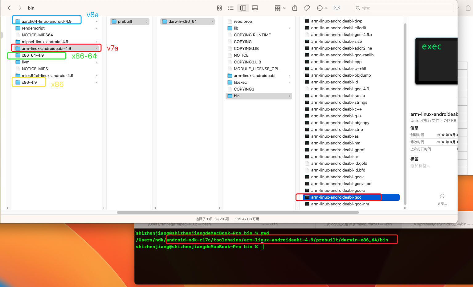
Task: Click the add tags field in preview
Action: [x=420, y=166]
